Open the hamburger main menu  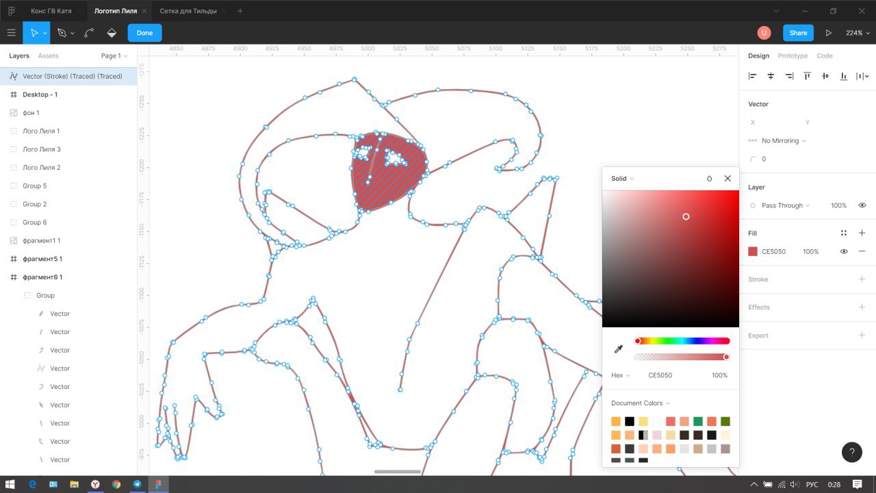click(x=11, y=33)
